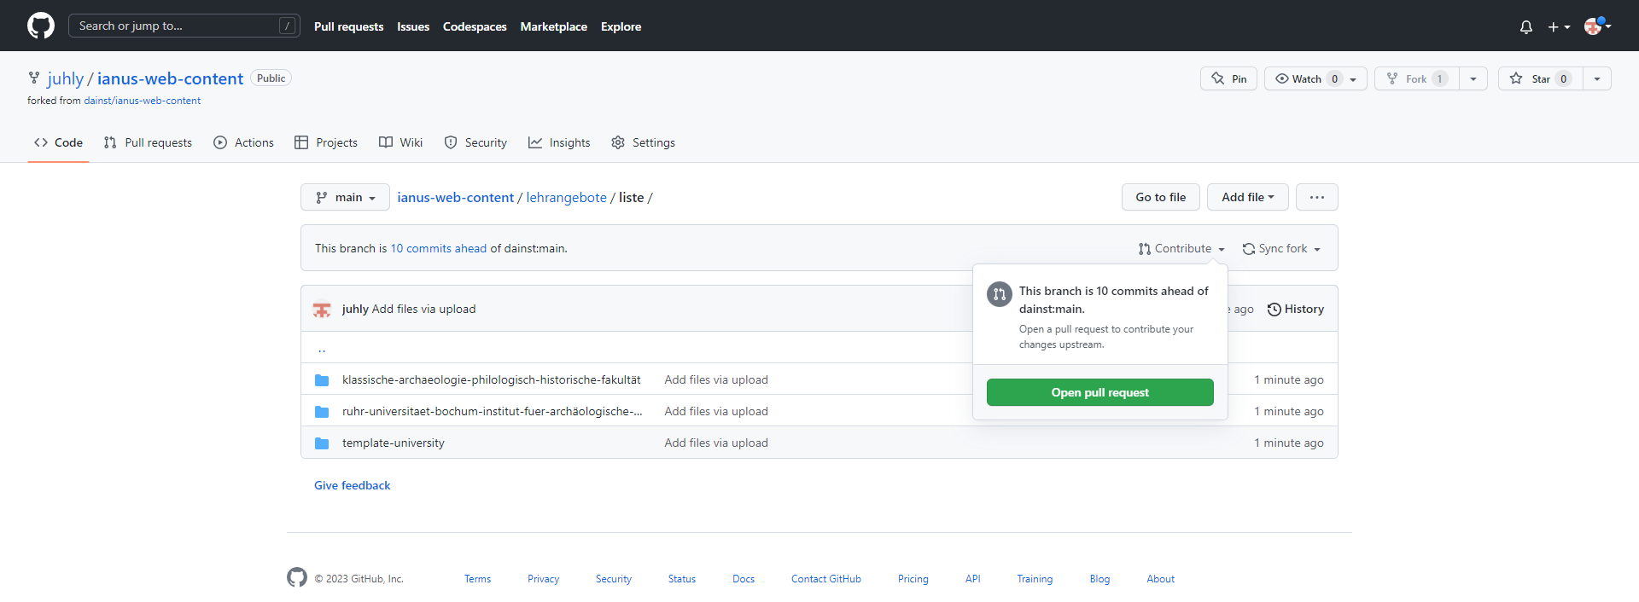Star the repository
The width and height of the screenshot is (1639, 602).
(x=1540, y=78)
